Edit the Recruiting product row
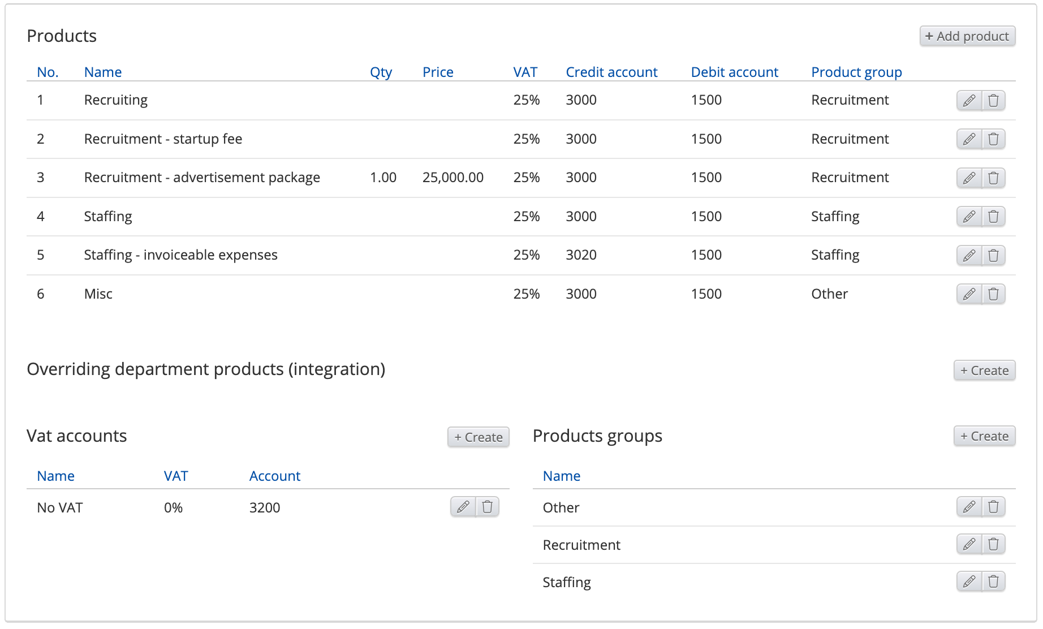 click(969, 101)
